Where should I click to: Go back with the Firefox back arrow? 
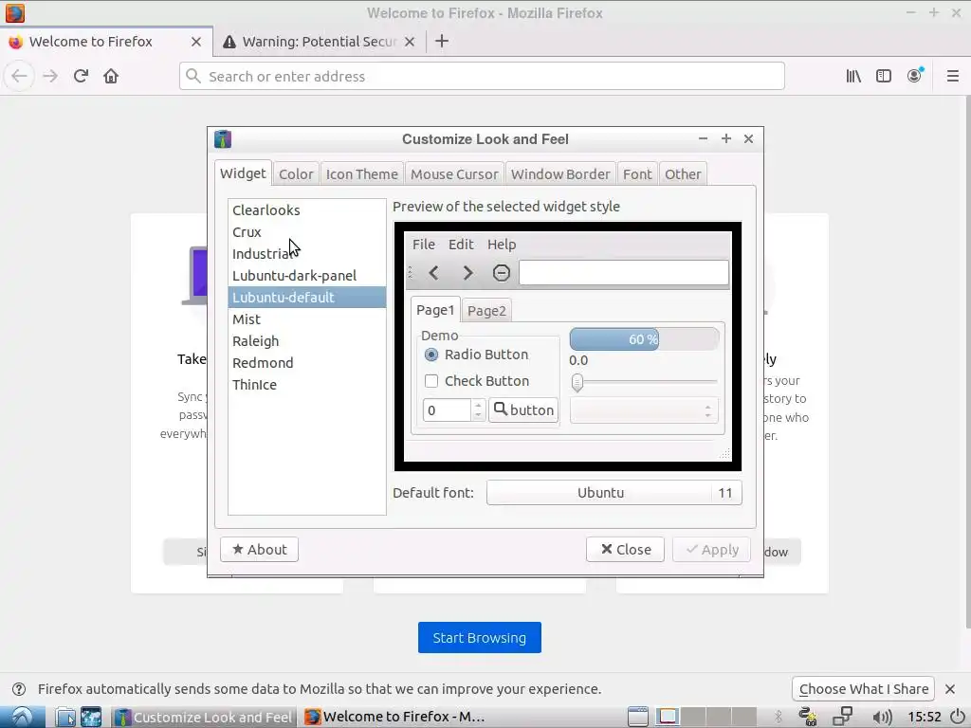point(19,76)
